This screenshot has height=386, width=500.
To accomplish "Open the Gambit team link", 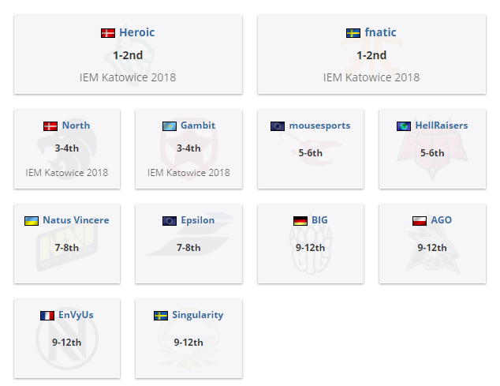I will pos(198,126).
